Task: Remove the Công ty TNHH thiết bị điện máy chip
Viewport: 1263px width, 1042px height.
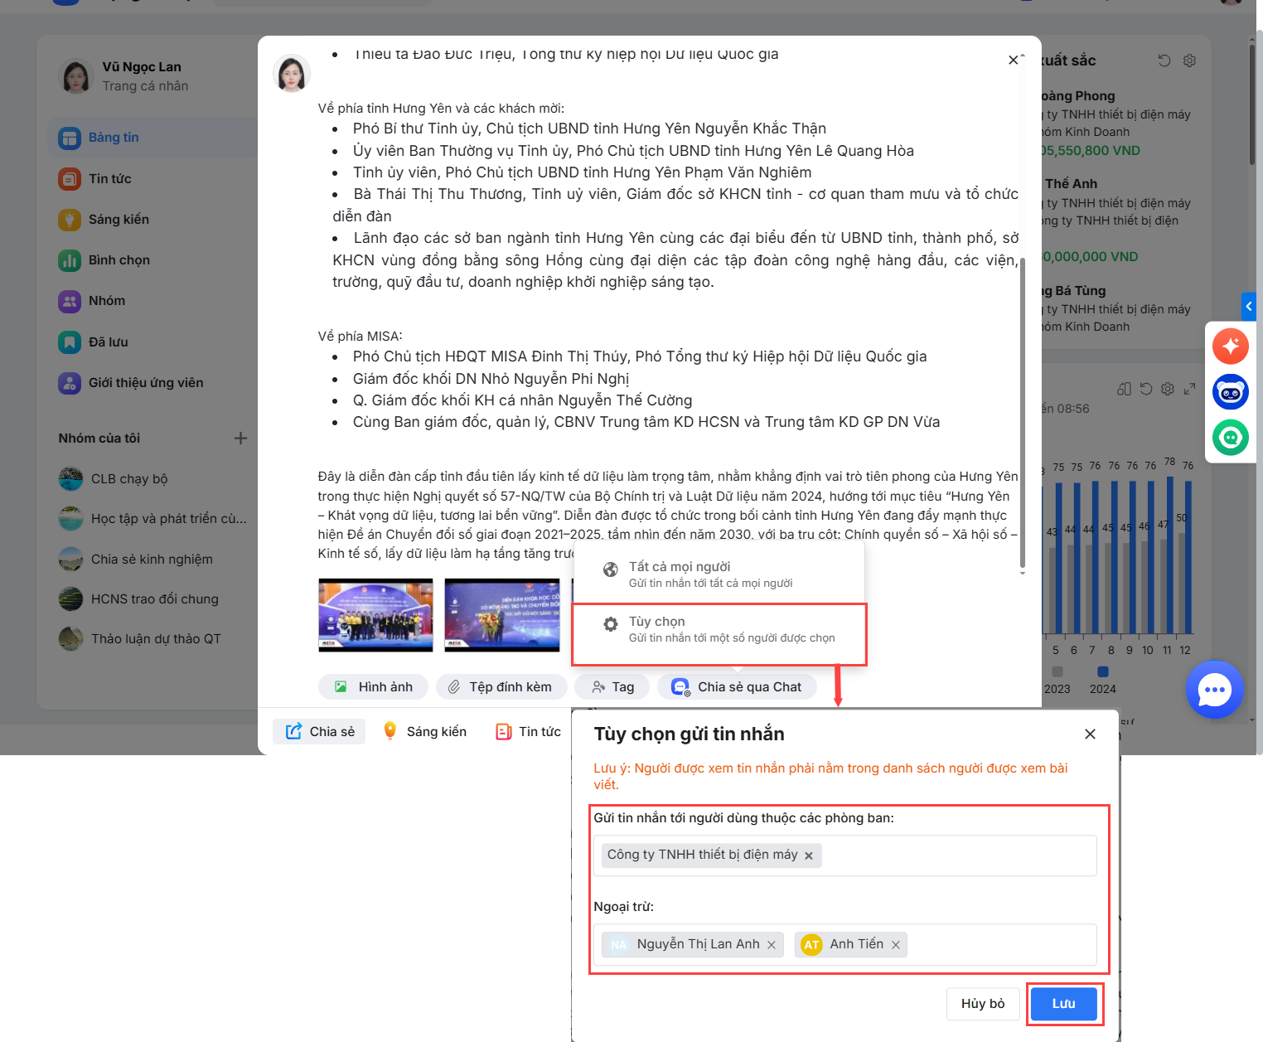Action: pos(809,855)
